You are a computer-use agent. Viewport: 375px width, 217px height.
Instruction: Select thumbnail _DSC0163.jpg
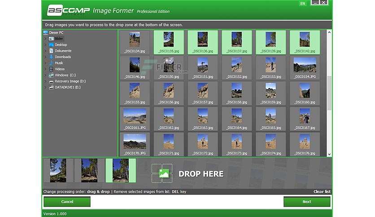click(203, 119)
